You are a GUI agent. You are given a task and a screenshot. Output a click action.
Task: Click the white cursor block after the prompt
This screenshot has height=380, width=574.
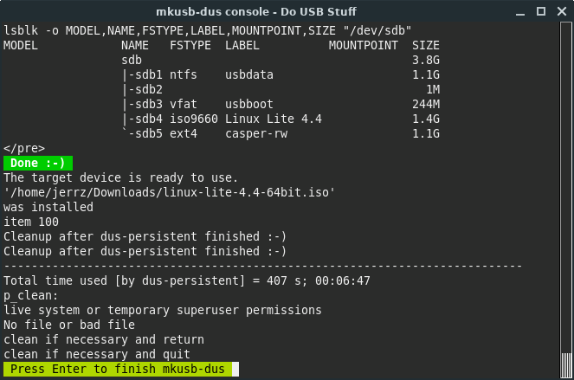235,370
